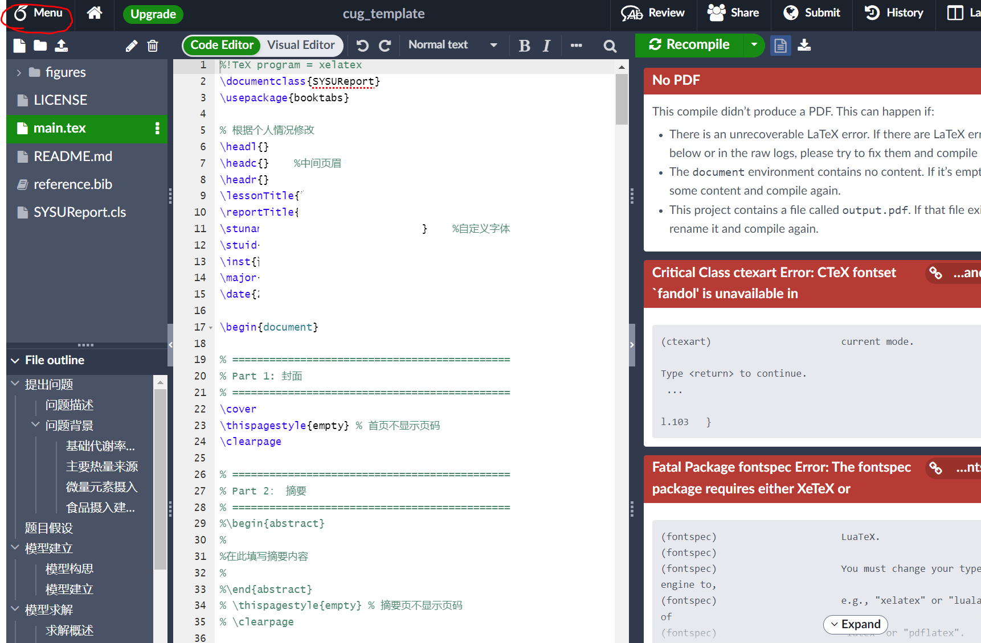This screenshot has width=981, height=643.
Task: Jump to 主要热量来源 in outline
Action: (x=102, y=467)
